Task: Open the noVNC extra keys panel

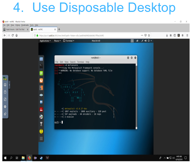Action: point(5,85)
